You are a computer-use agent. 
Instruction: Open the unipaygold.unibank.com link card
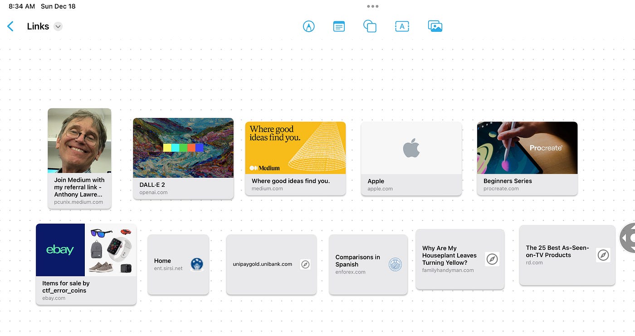click(x=271, y=264)
